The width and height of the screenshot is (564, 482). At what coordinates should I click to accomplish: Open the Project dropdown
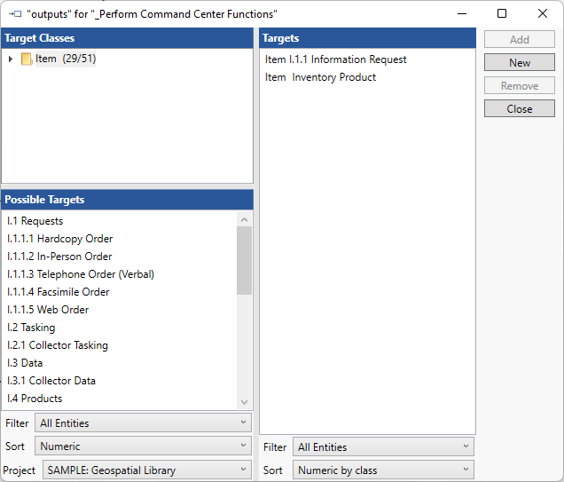pos(146,470)
